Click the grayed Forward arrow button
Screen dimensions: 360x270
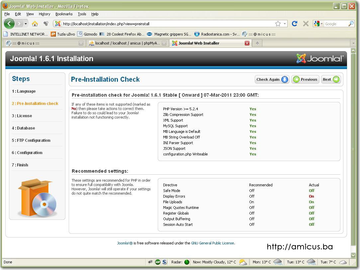click(19, 24)
